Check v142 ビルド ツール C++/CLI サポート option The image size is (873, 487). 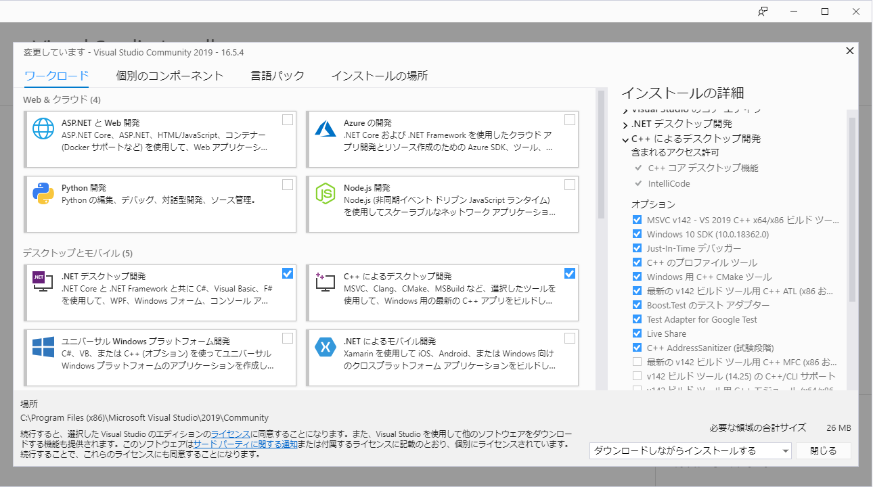pos(637,376)
